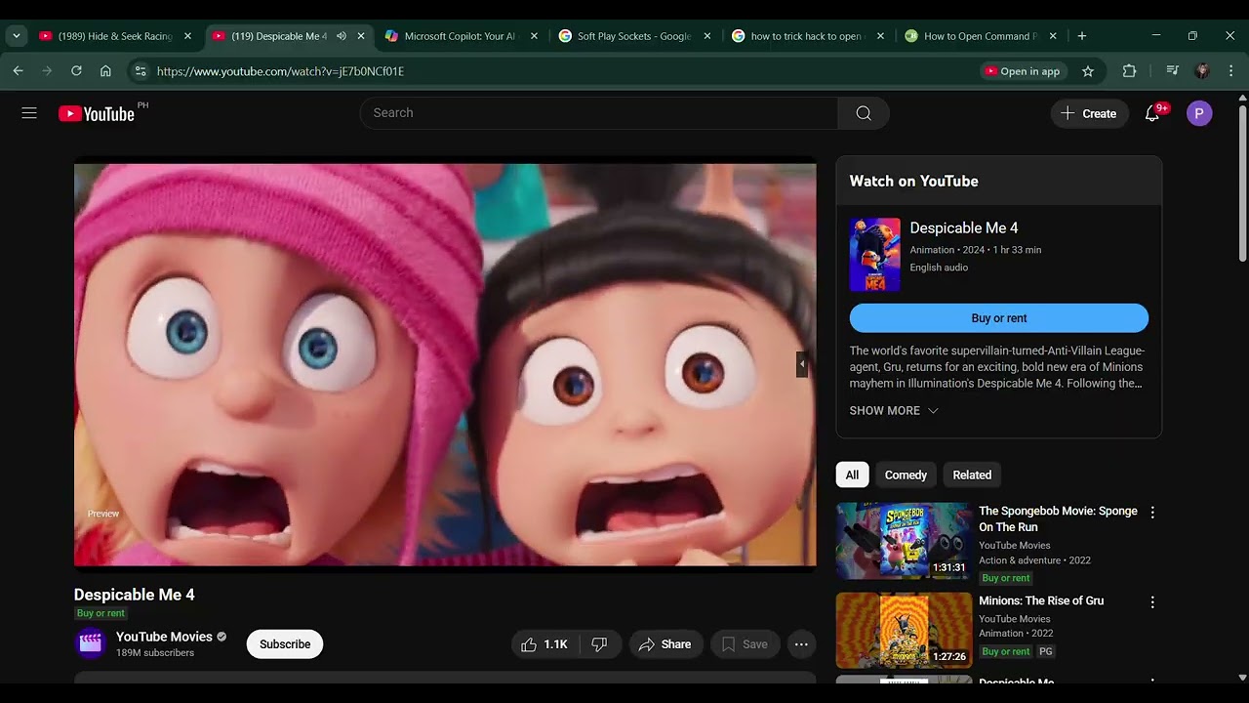The height and width of the screenshot is (703, 1249).
Task: Click the search magnifier button
Action: (x=864, y=113)
